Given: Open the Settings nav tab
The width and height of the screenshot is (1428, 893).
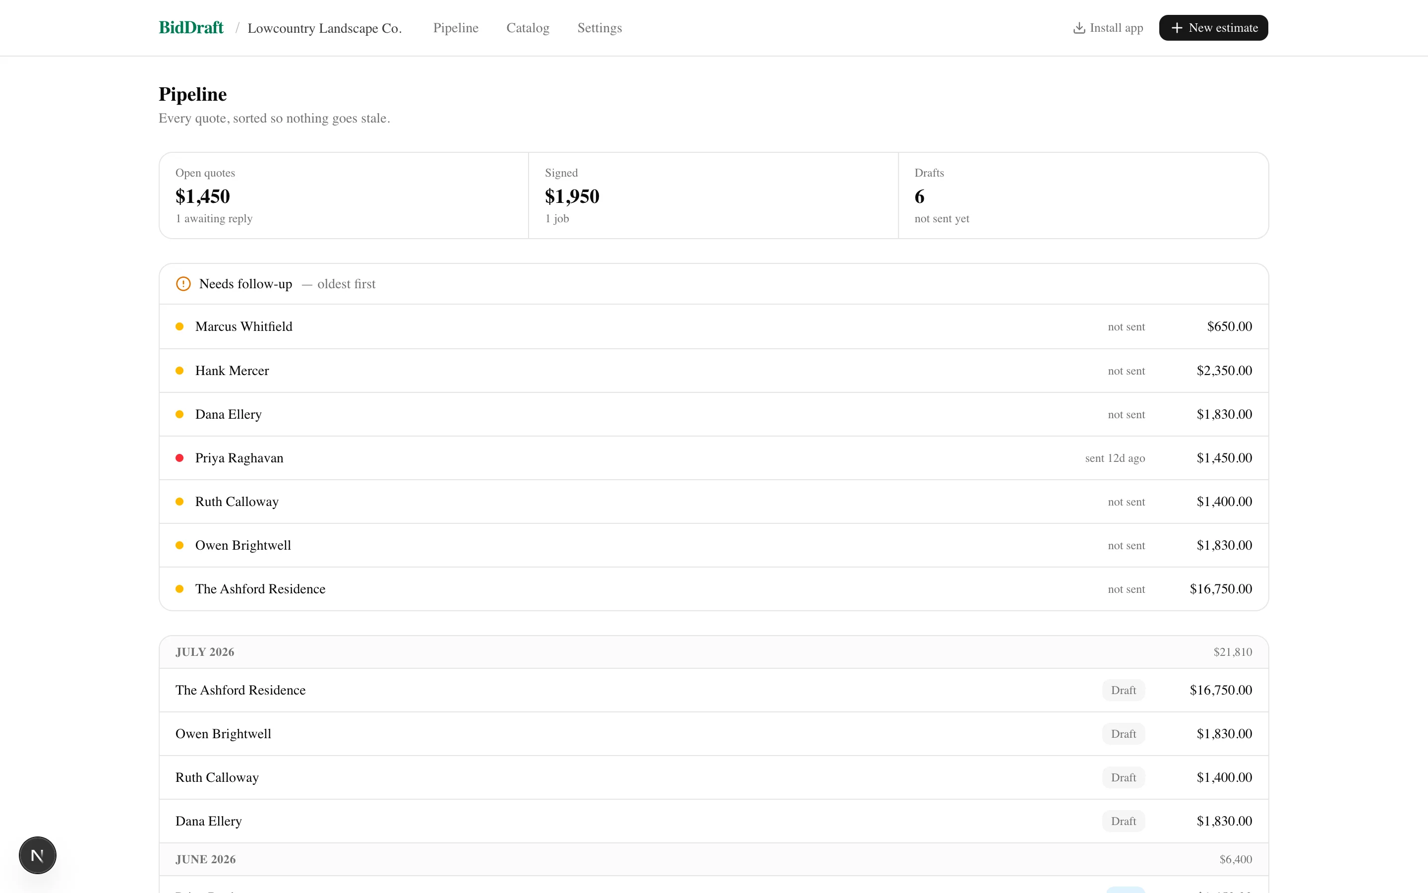Looking at the screenshot, I should tap(599, 28).
